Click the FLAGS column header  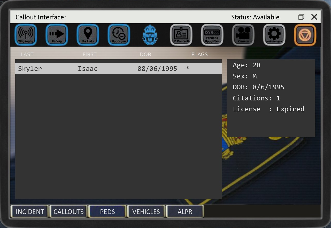pyautogui.click(x=199, y=54)
